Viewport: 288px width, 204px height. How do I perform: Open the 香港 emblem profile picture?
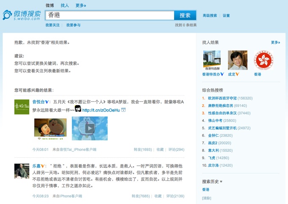coord(263,60)
